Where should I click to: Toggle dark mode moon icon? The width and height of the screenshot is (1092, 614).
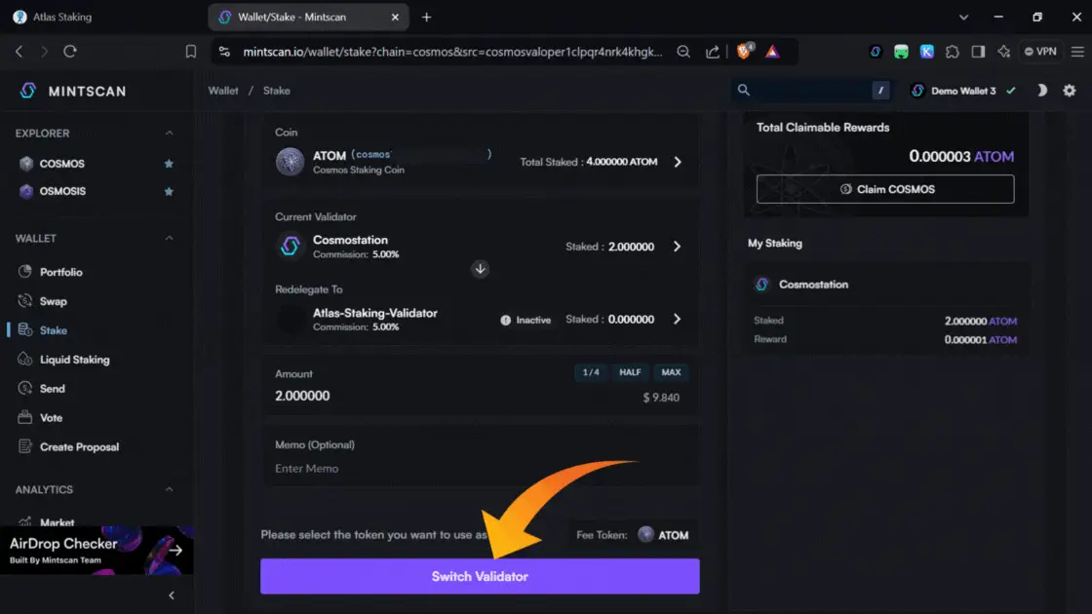click(x=1041, y=91)
